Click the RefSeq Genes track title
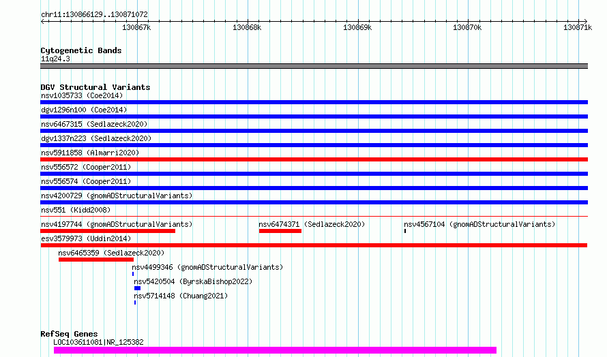This screenshot has width=607, height=357. [x=69, y=333]
